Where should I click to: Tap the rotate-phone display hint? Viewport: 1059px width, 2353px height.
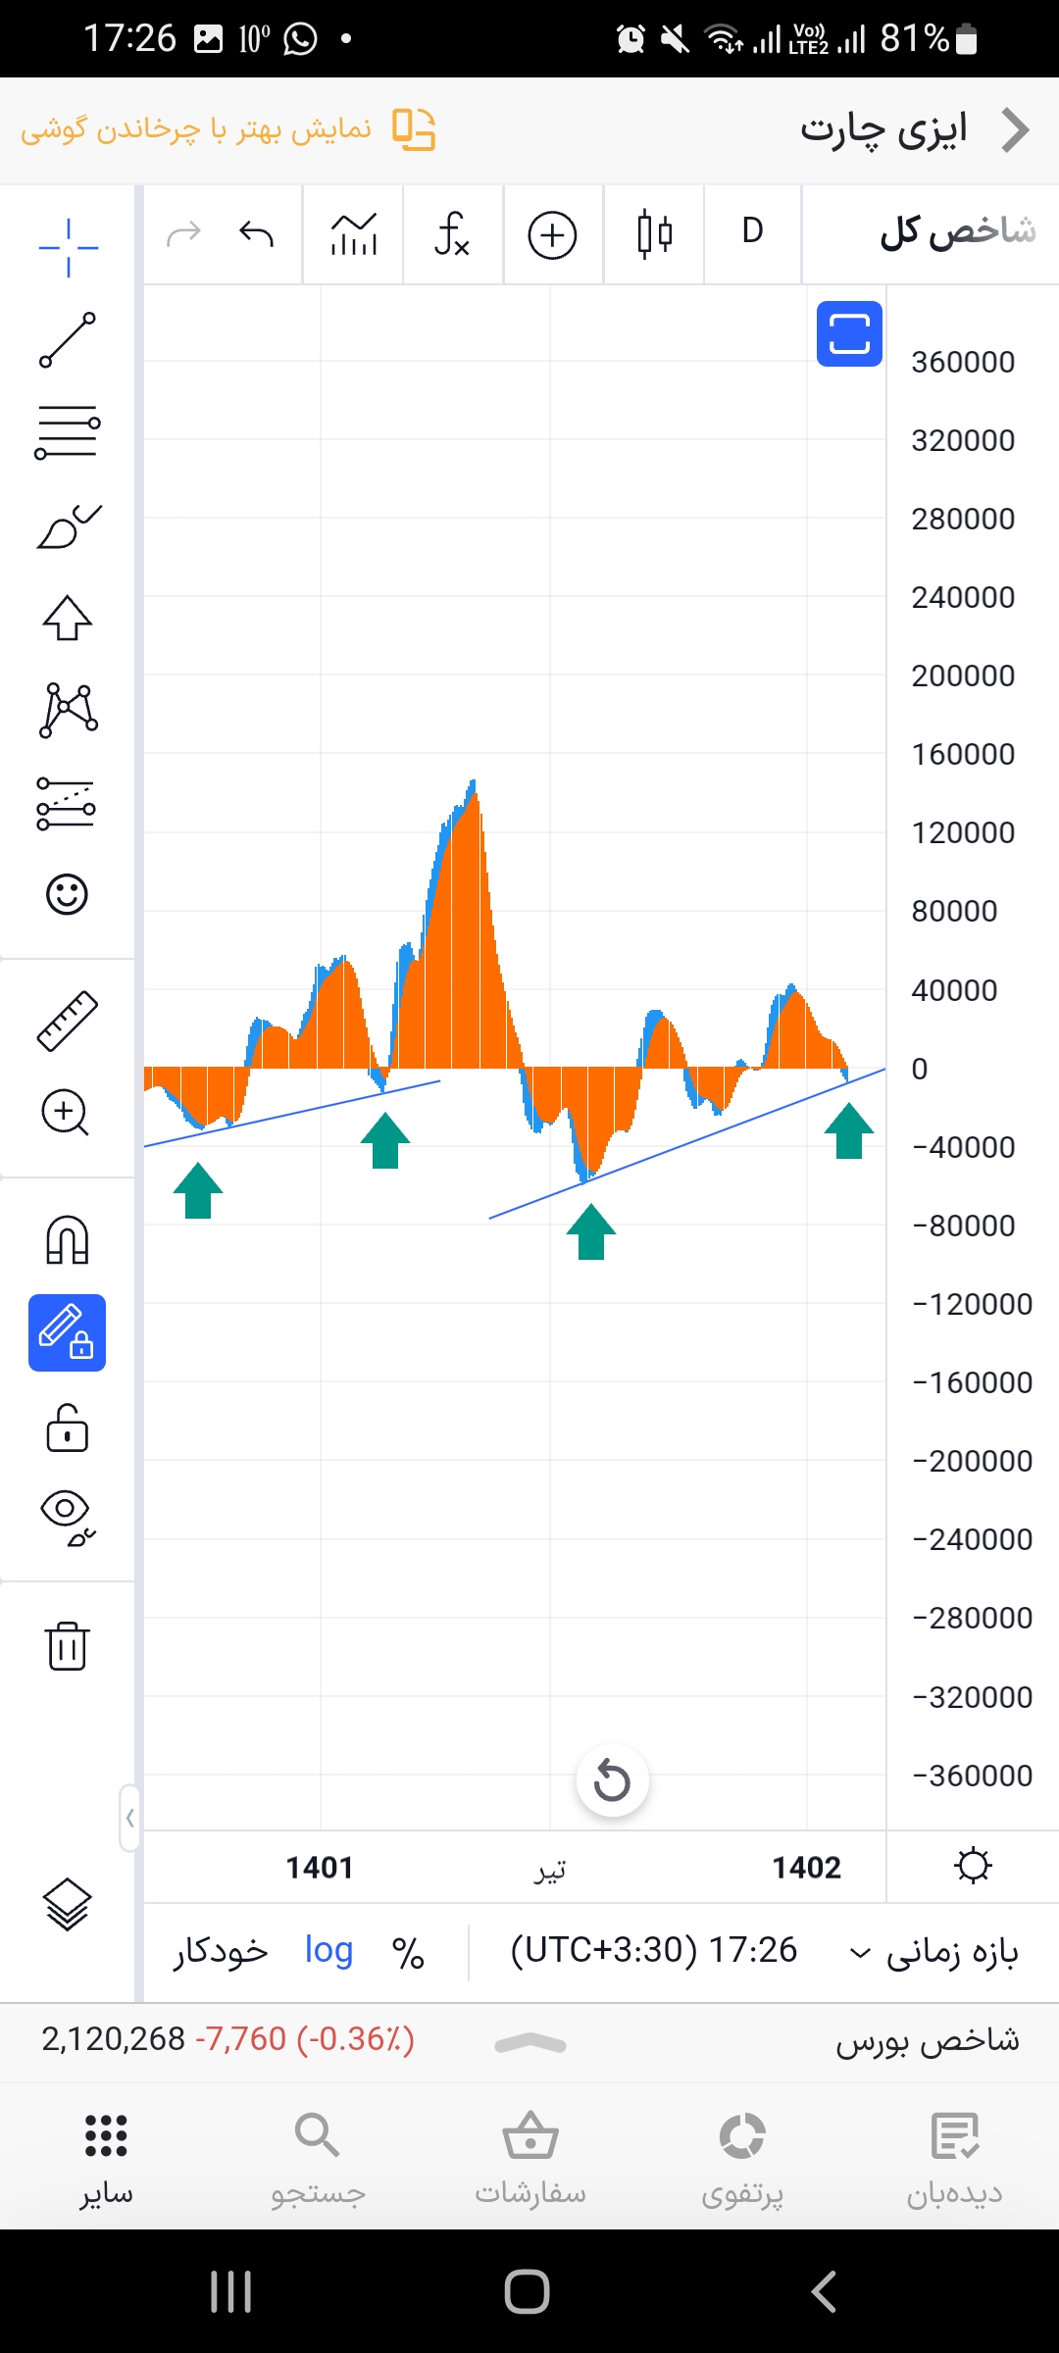tap(227, 129)
